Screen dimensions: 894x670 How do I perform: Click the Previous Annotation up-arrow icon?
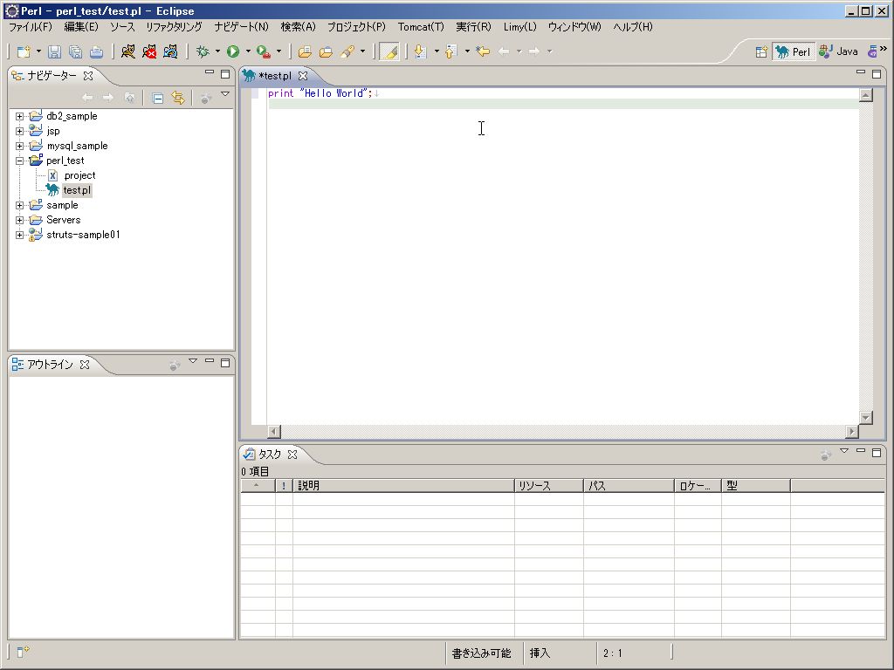450,51
